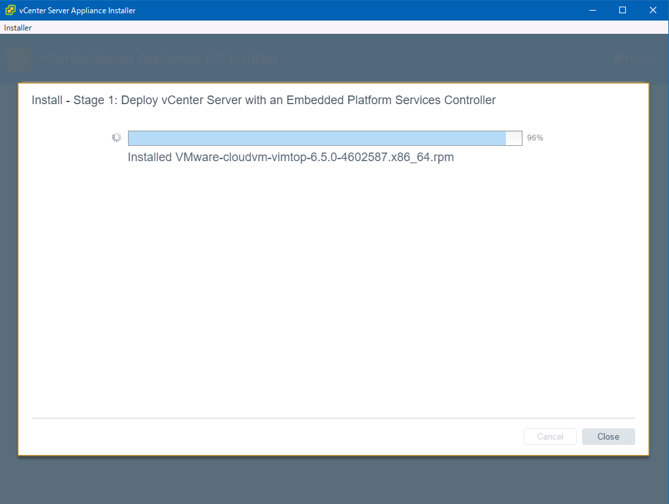Close the installer window with X
The height and width of the screenshot is (504, 669).
pyautogui.click(x=653, y=10)
